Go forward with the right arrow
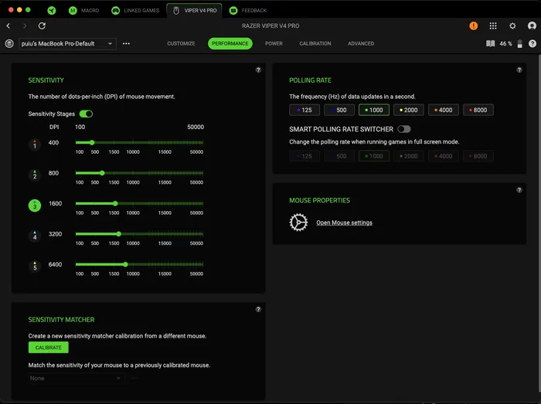Image resolution: width=541 pixels, height=404 pixels. click(x=25, y=25)
